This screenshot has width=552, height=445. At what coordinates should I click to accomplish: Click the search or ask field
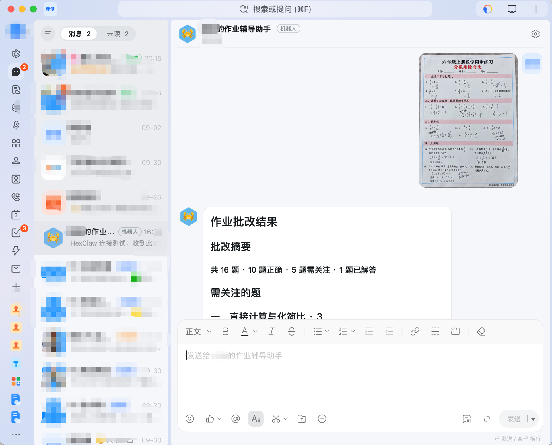tap(275, 9)
